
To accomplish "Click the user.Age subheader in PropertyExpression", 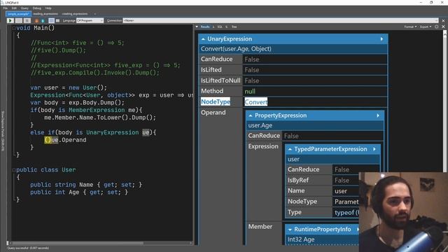I will point(260,125).
